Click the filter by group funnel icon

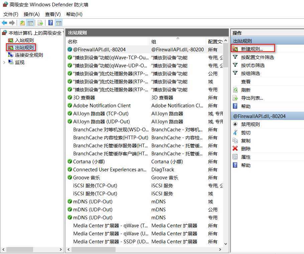click(x=235, y=73)
